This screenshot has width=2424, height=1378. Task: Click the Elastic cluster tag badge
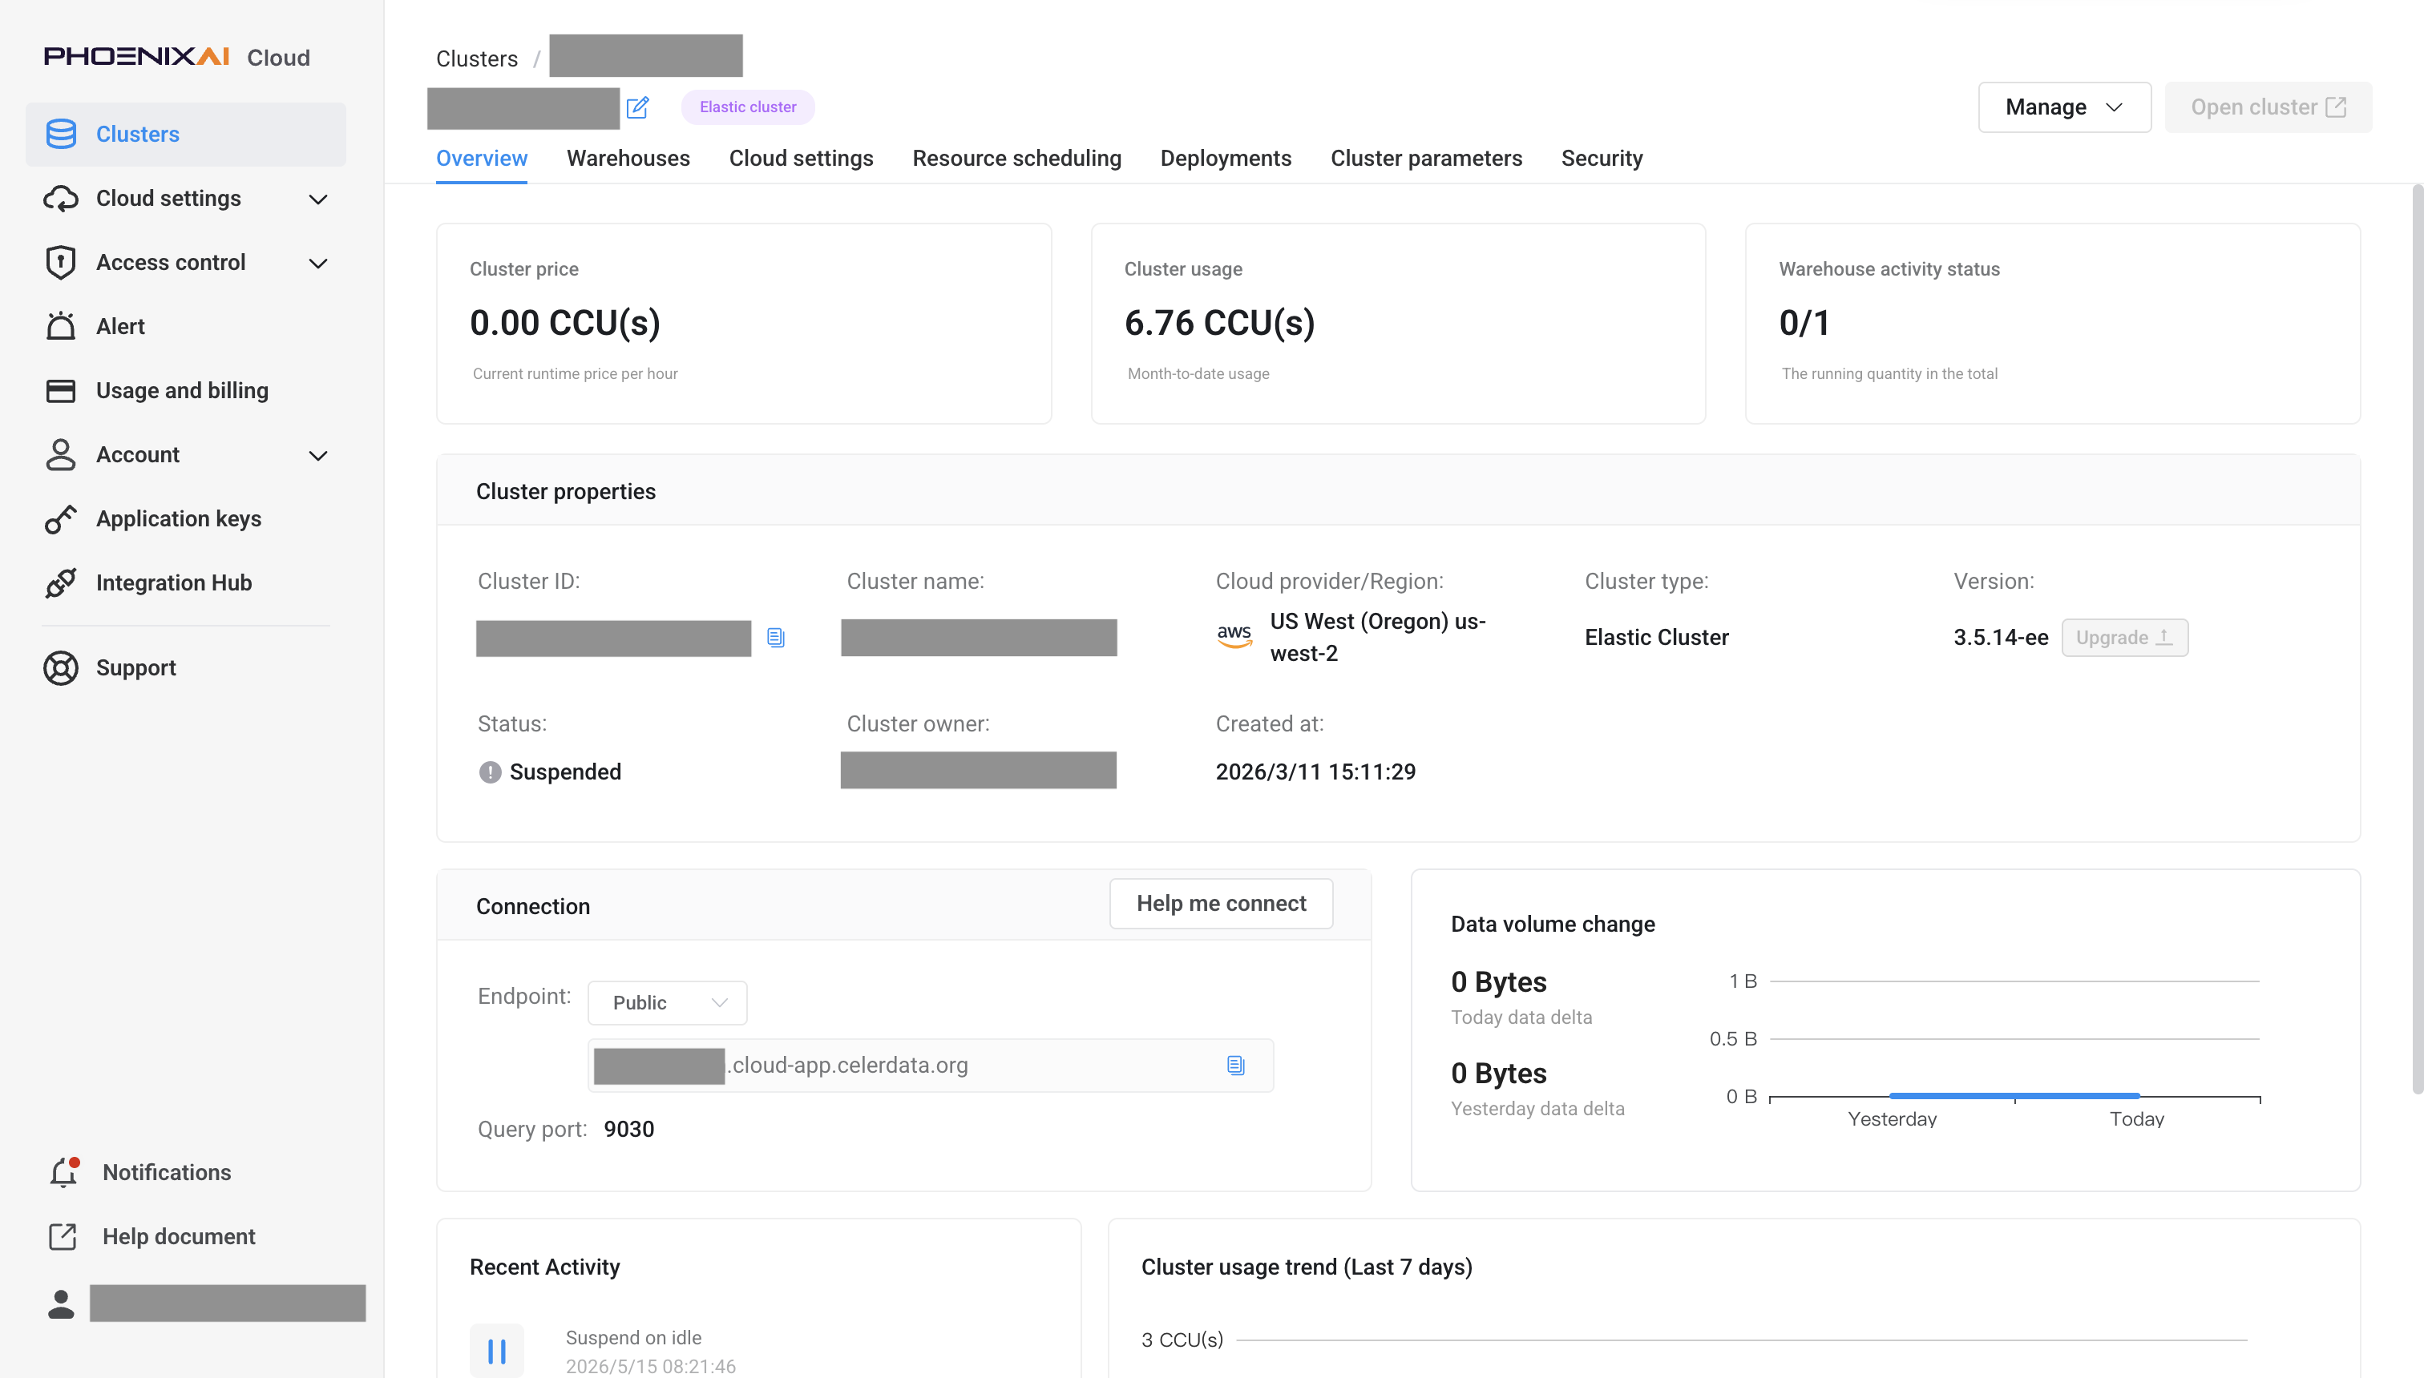[748, 107]
